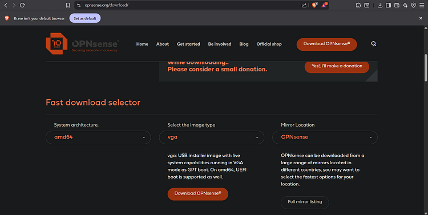
Task: Open Brave VPN shield icon
Action: point(414,5)
